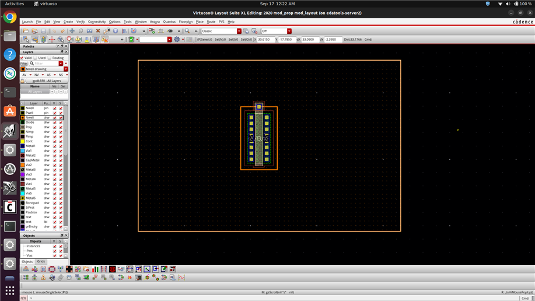Click the square with green pencil bottom toolbar icon
Image resolution: width=535 pixels, height=301 pixels.
[164, 269]
